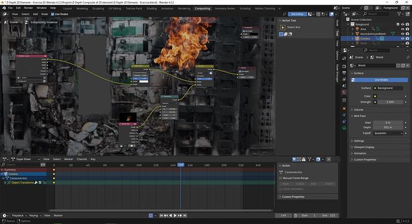
Task: Toggle only show selected filter in dope sheet
Action: tap(294, 159)
